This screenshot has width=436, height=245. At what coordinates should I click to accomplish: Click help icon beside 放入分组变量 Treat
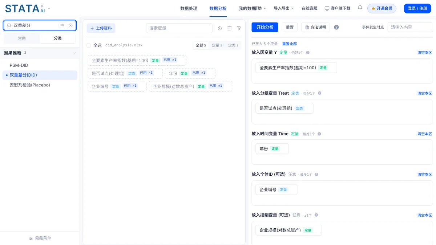[320, 93]
